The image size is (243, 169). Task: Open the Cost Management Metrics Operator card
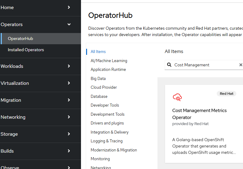(x=204, y=124)
